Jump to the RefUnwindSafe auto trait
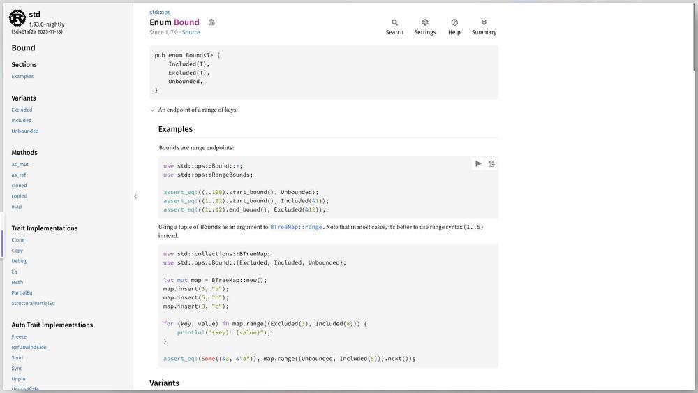Viewport: 698px width, 393px height. (x=29, y=347)
